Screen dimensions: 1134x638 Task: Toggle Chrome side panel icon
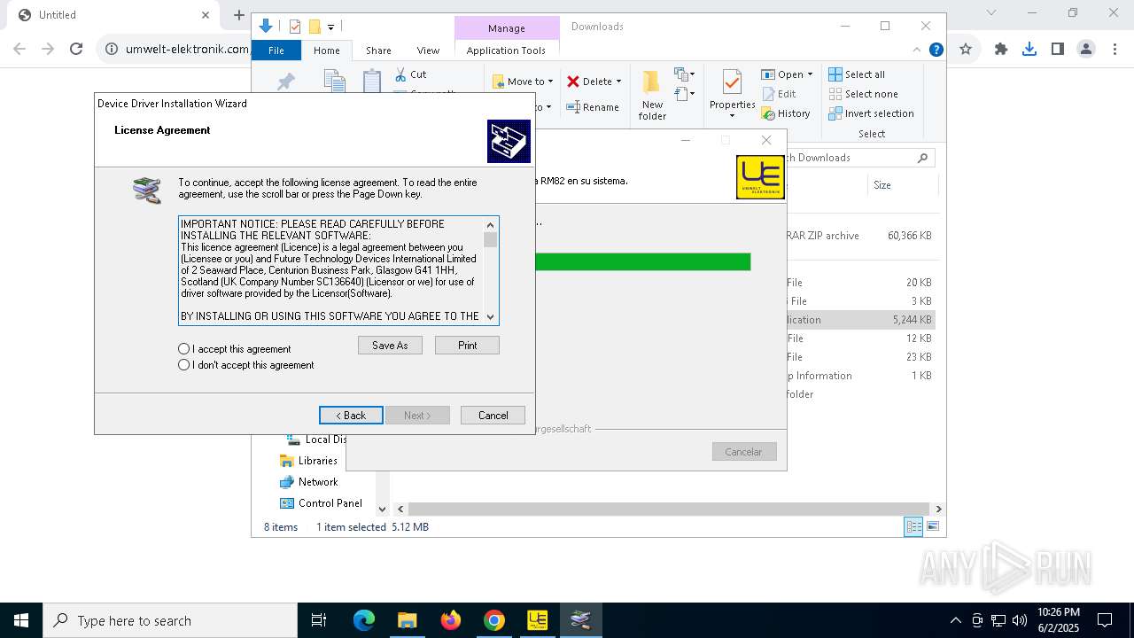pyautogui.click(x=1057, y=50)
